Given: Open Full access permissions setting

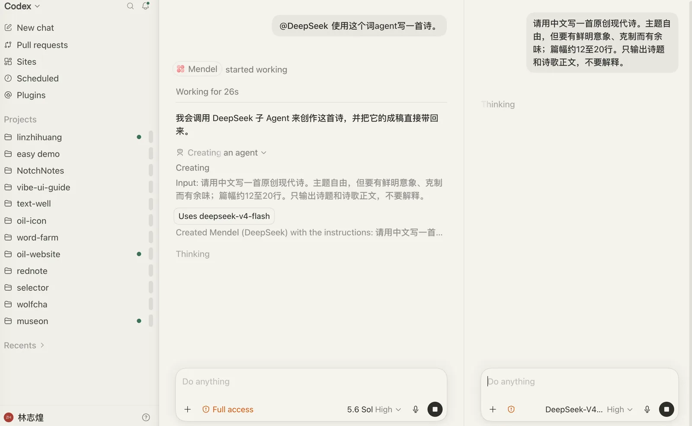Looking at the screenshot, I should coord(228,409).
